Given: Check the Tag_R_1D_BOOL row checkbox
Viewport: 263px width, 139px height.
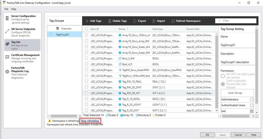Looking at the screenshot, I should 86,98.
